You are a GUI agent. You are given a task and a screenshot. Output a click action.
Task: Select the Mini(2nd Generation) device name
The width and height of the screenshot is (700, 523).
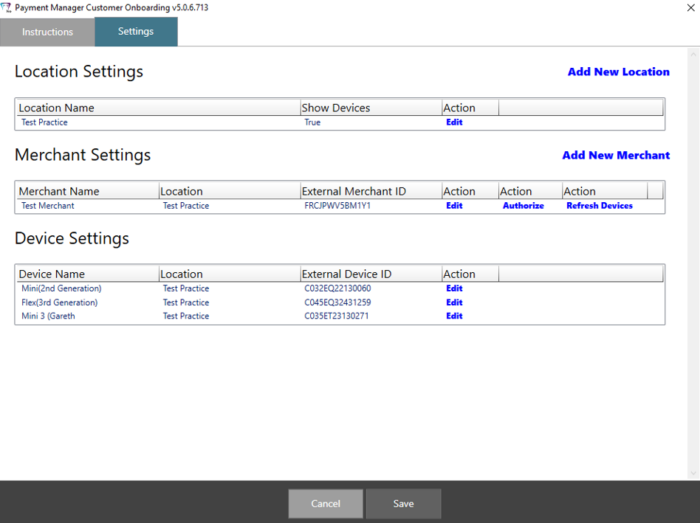[61, 288]
